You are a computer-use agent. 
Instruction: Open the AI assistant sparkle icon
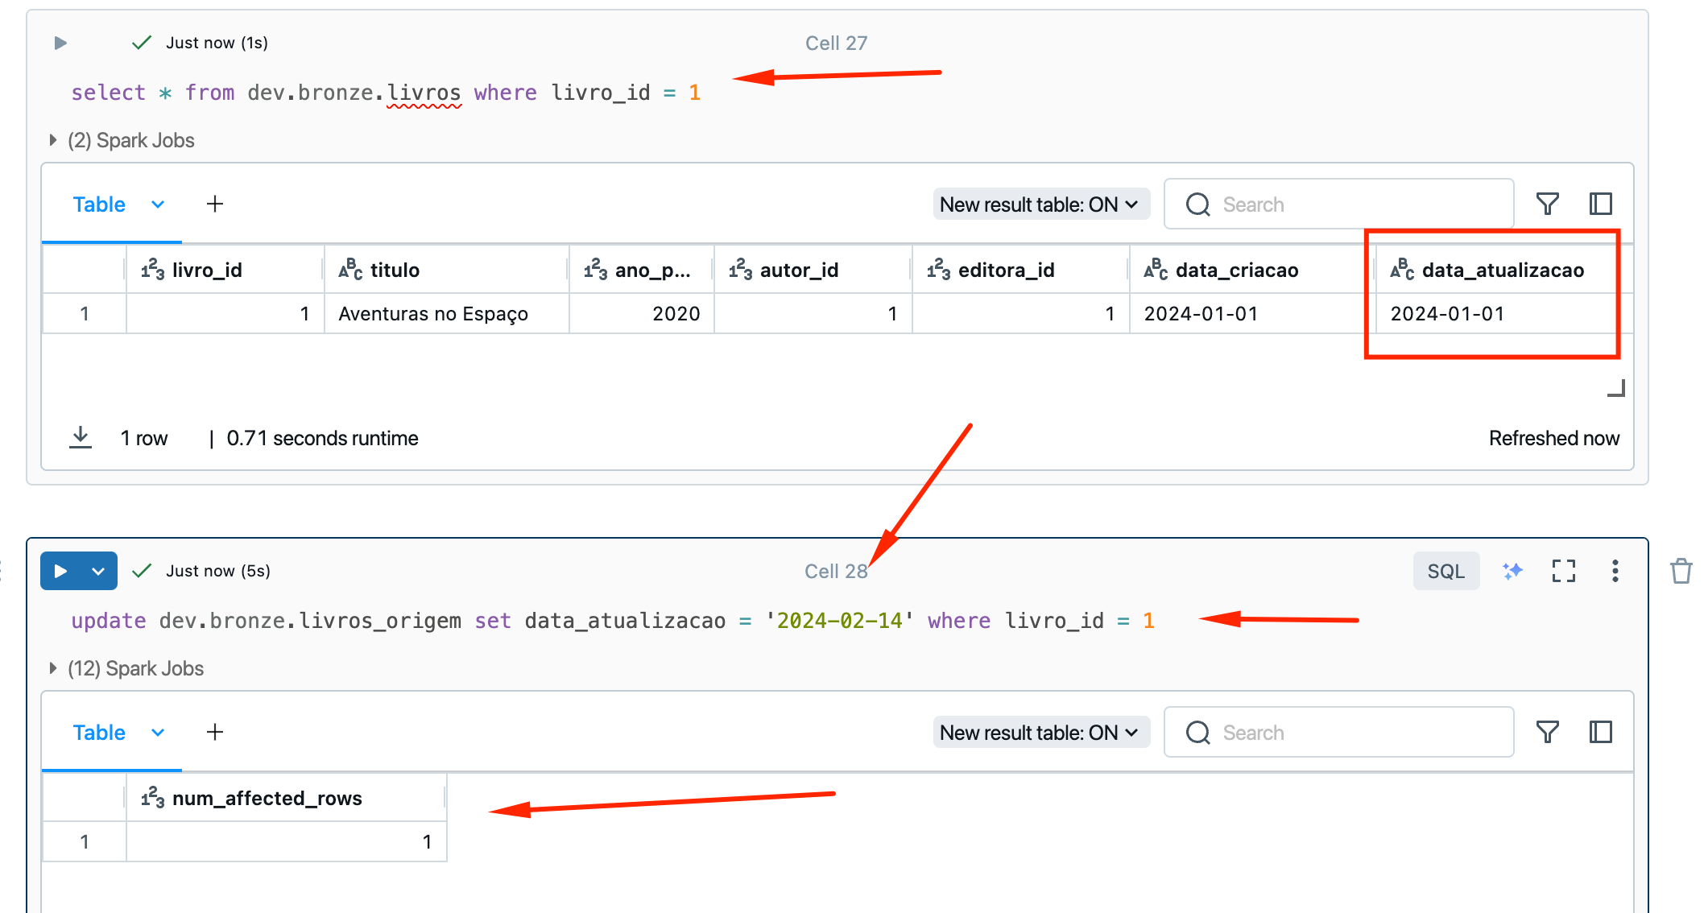(1512, 571)
